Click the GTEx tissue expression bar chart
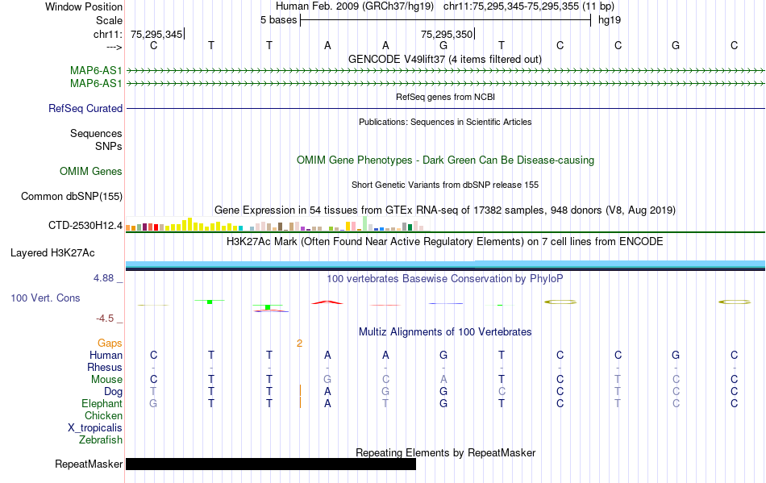Image resolution: width=766 pixels, height=483 pixels. tap(277, 224)
